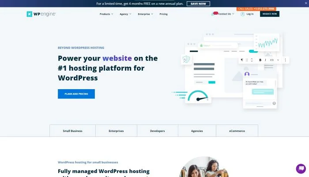Expand the Products dropdown chevron
The height and width of the screenshot is (177, 309).
pyautogui.click(x=112, y=14)
